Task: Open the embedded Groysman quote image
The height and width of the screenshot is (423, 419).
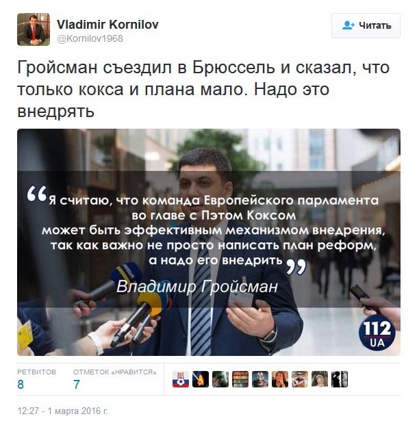Action: pyautogui.click(x=209, y=242)
